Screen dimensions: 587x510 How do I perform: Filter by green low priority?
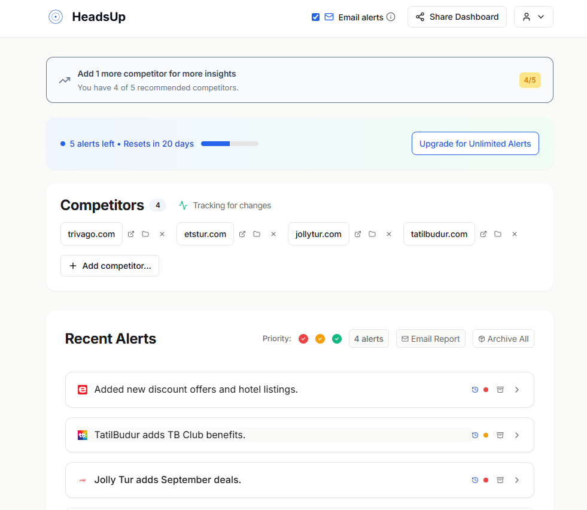337,339
